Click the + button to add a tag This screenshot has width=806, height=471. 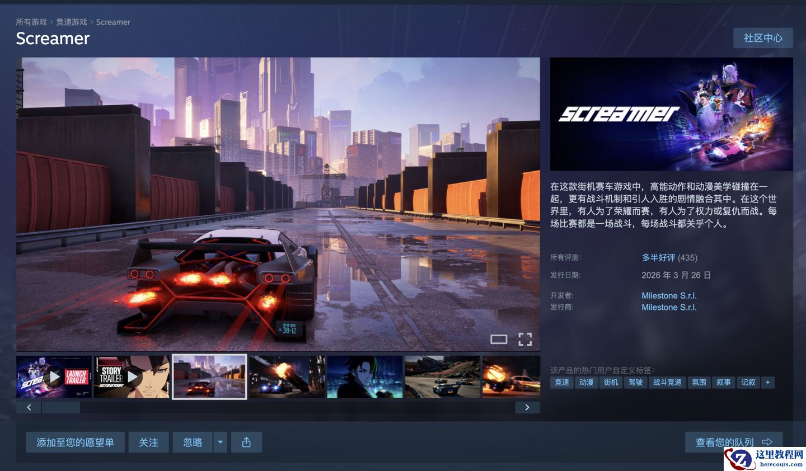[768, 383]
